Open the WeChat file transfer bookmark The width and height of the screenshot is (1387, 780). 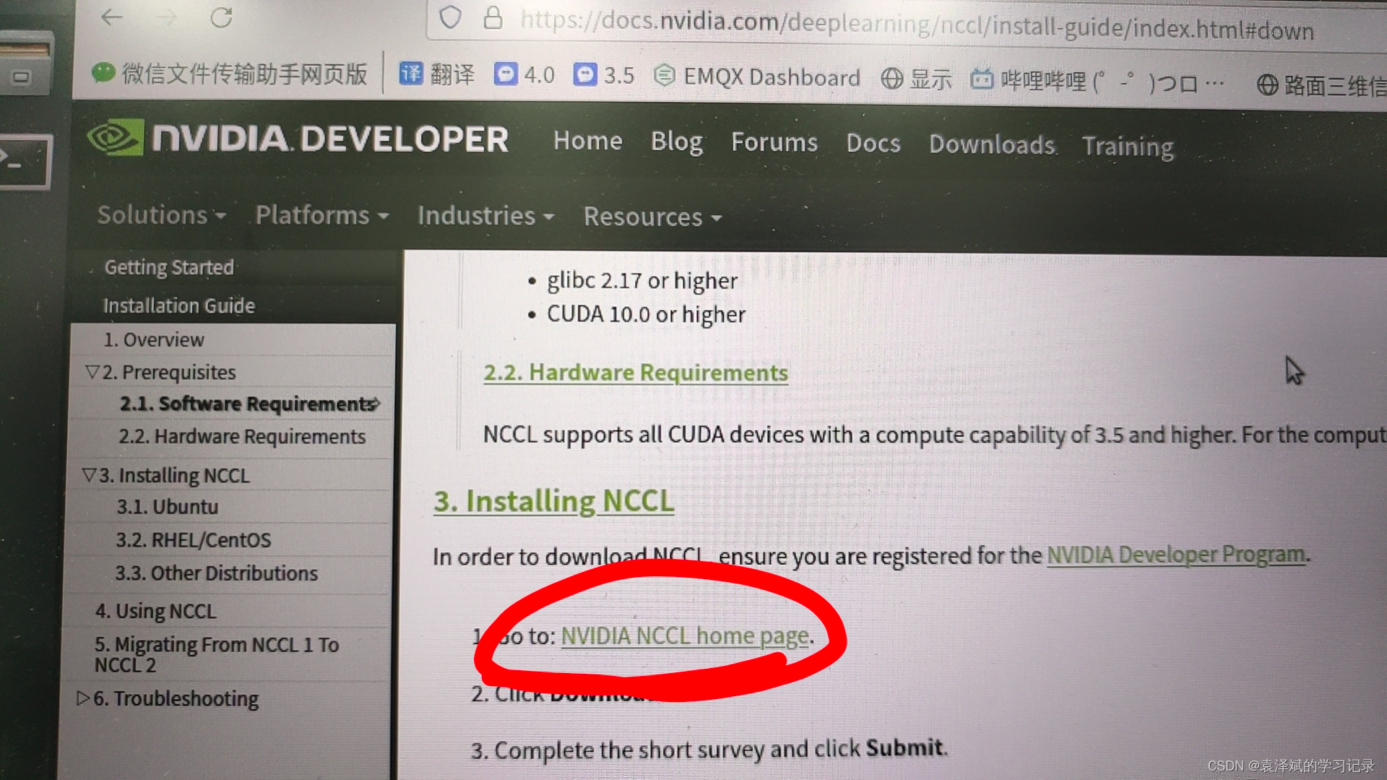point(230,73)
